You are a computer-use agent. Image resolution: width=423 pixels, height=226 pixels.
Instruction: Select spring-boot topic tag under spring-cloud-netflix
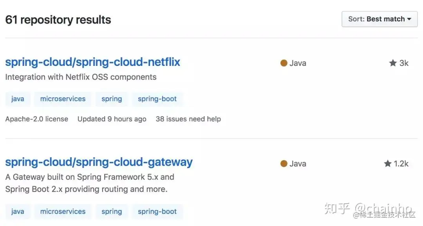point(157,99)
